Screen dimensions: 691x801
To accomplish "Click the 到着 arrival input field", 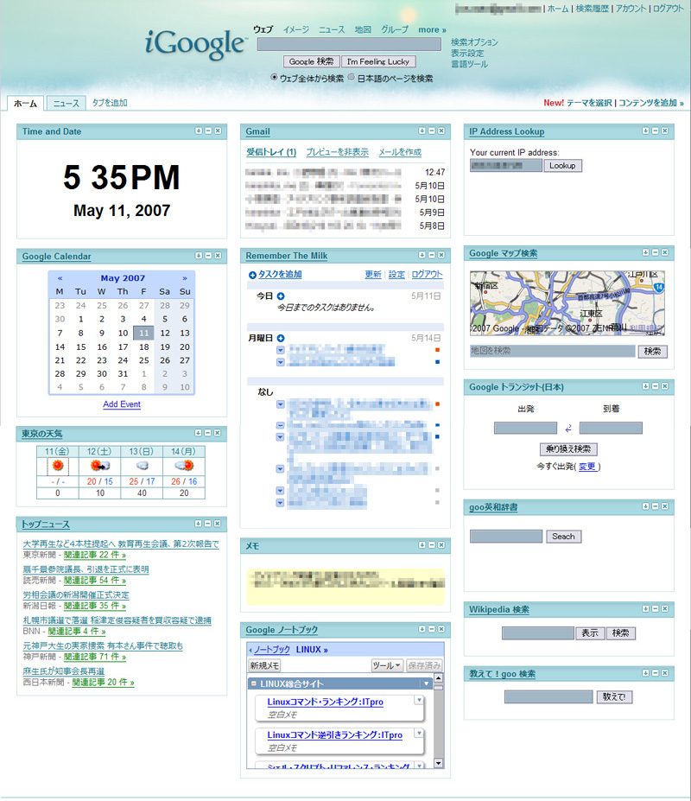I will point(611,428).
